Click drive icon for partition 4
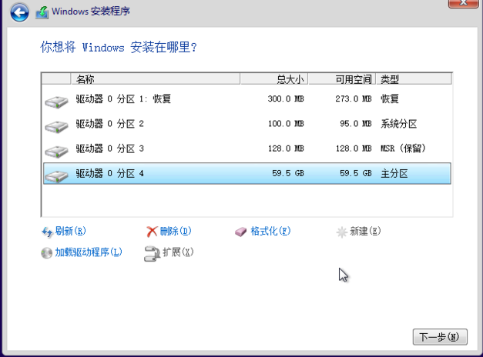This screenshot has width=483, height=357. click(x=56, y=176)
